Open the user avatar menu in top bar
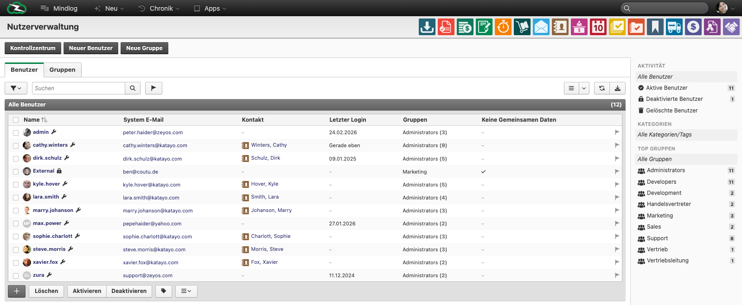The height and width of the screenshot is (305, 742). [725, 8]
